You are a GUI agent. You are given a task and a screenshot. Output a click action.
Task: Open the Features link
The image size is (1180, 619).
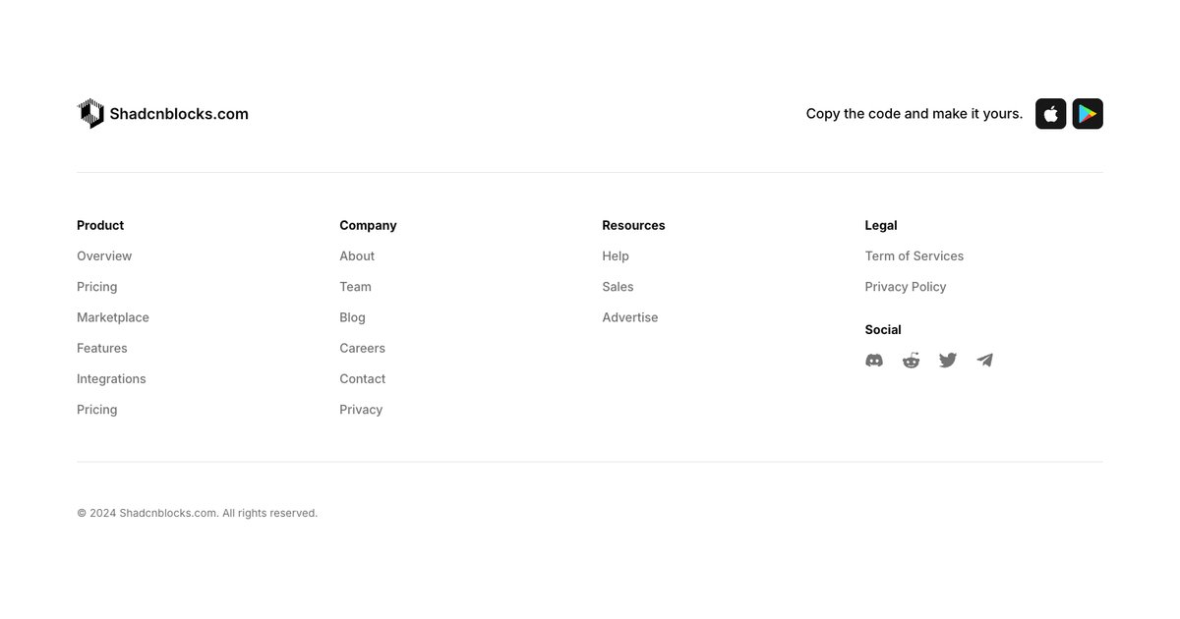click(x=102, y=348)
